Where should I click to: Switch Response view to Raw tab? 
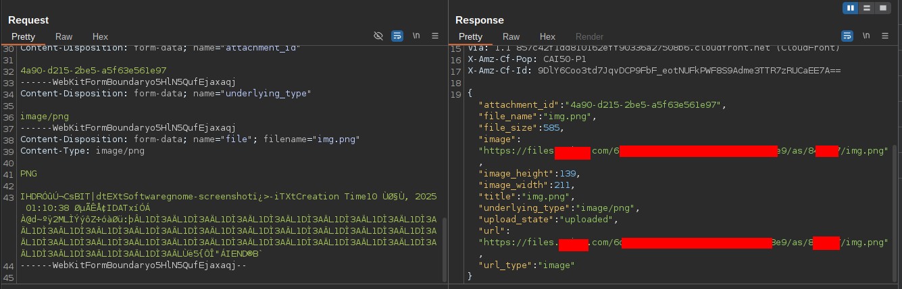click(511, 36)
